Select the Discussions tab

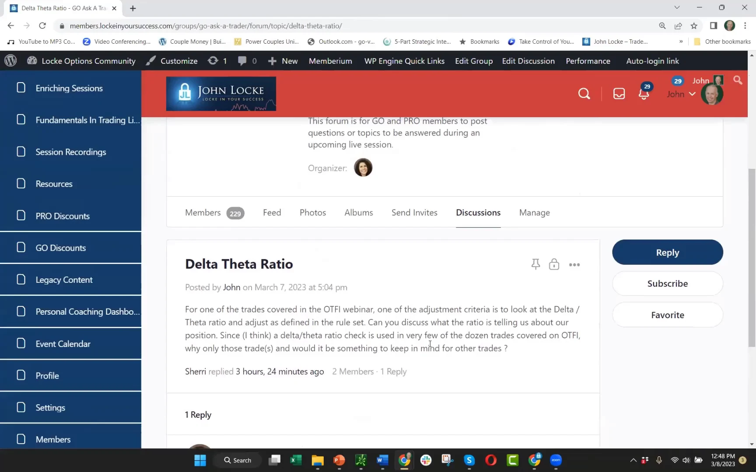478,212
